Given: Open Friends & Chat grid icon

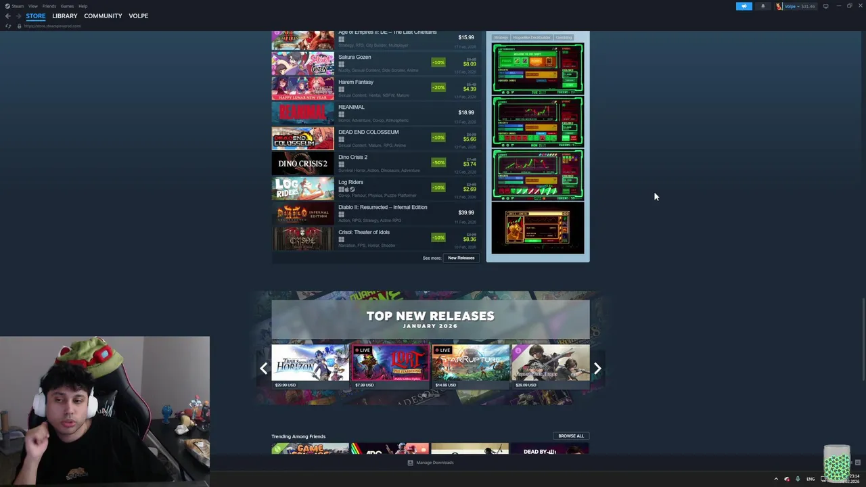Looking at the screenshot, I should 857,463.
